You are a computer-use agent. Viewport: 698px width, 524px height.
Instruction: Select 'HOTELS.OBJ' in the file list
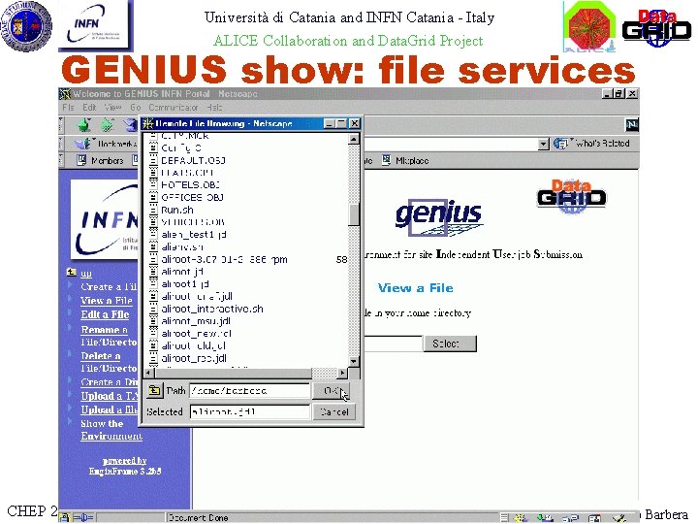191,184
